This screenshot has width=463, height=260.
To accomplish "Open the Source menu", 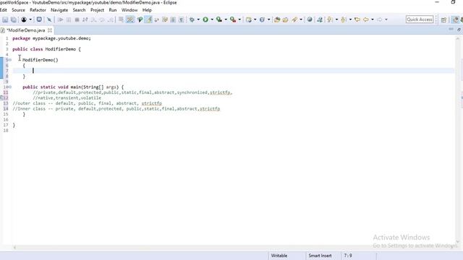I will [x=18, y=10].
